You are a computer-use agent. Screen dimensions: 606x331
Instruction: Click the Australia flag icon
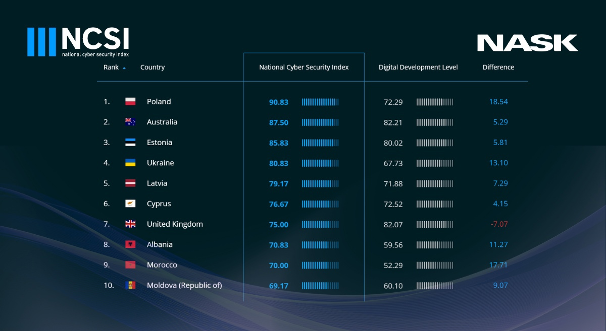pyautogui.click(x=130, y=122)
